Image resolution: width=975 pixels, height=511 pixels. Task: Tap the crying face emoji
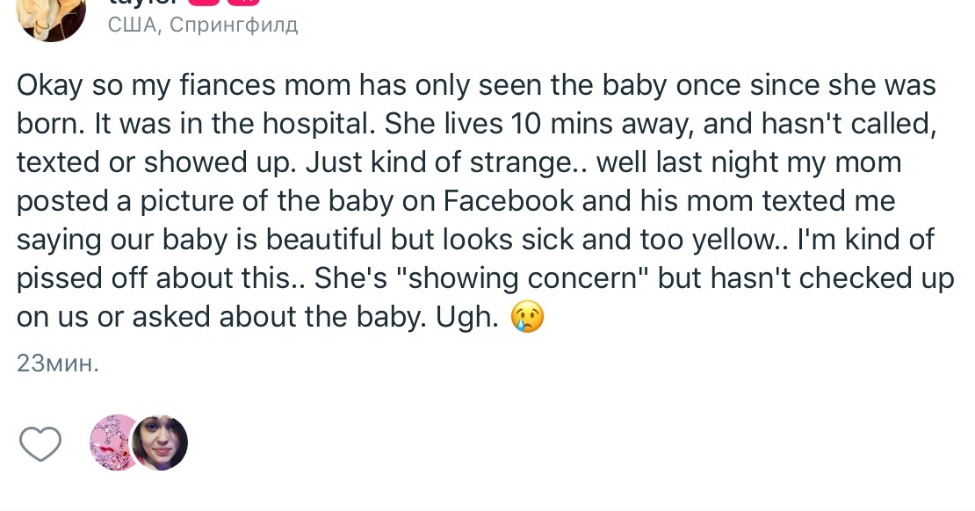[x=527, y=317]
